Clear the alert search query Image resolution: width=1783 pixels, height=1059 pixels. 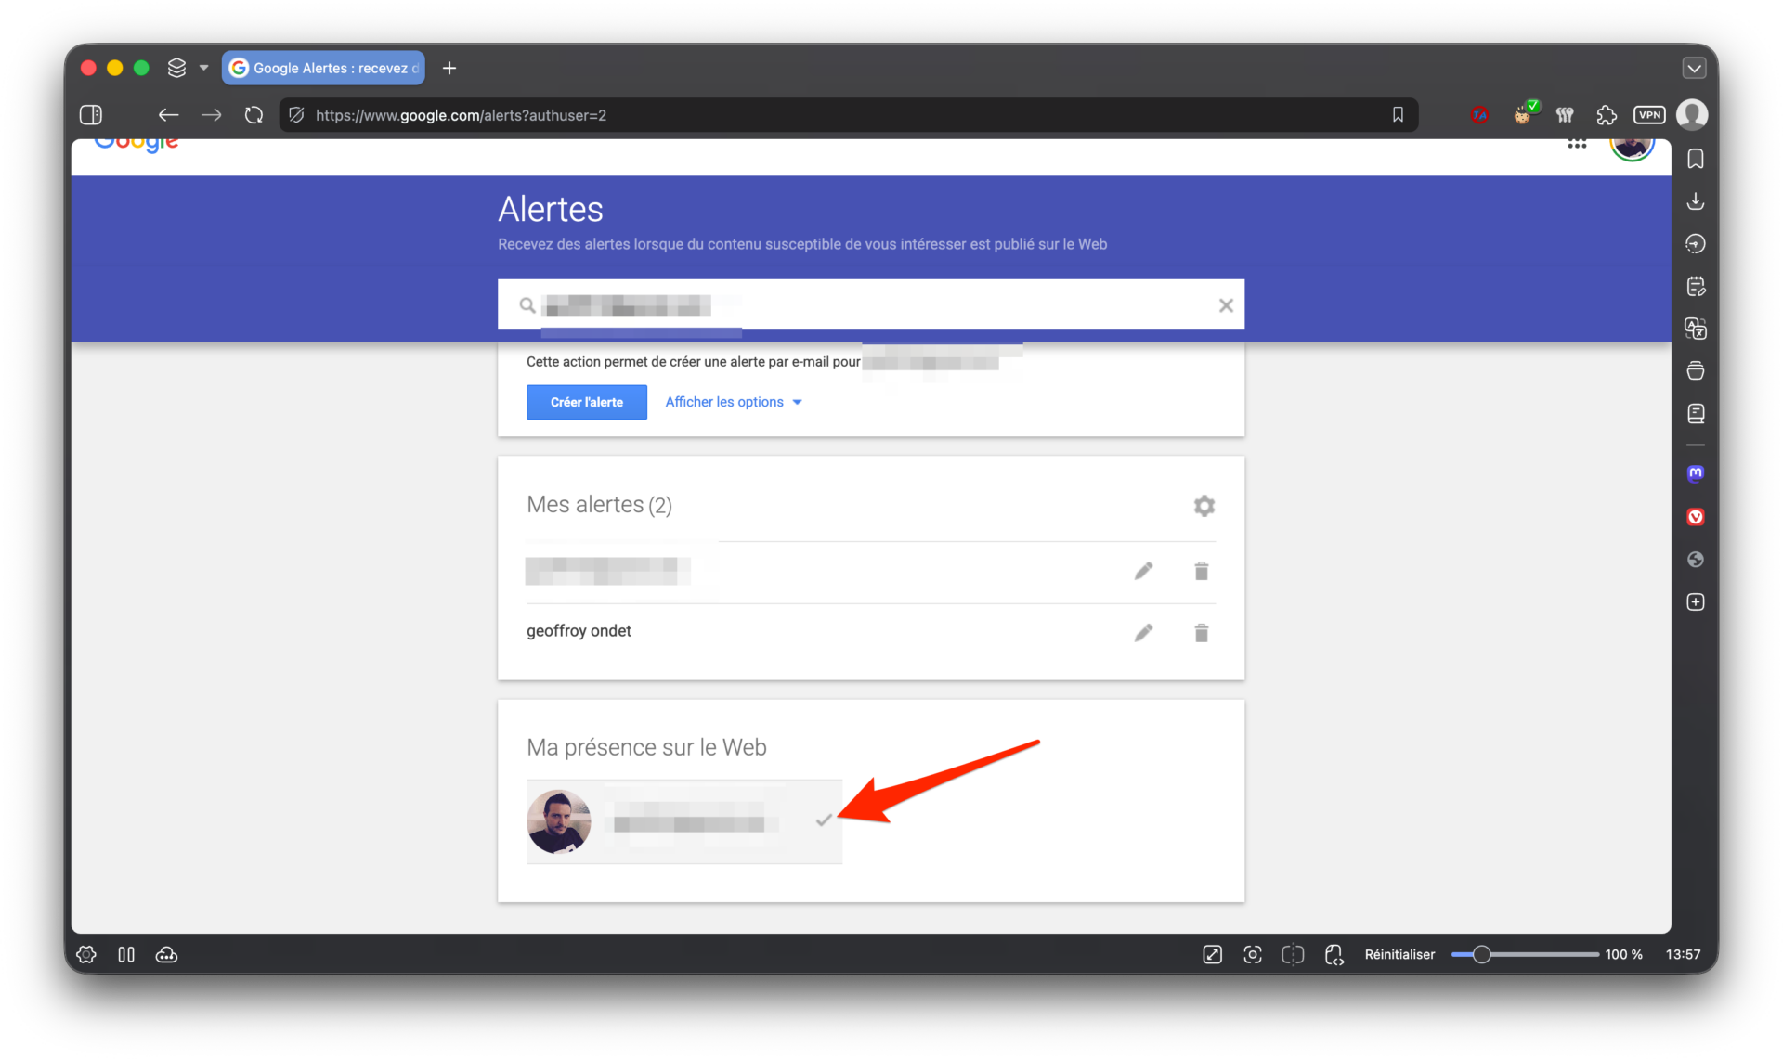[x=1226, y=305]
